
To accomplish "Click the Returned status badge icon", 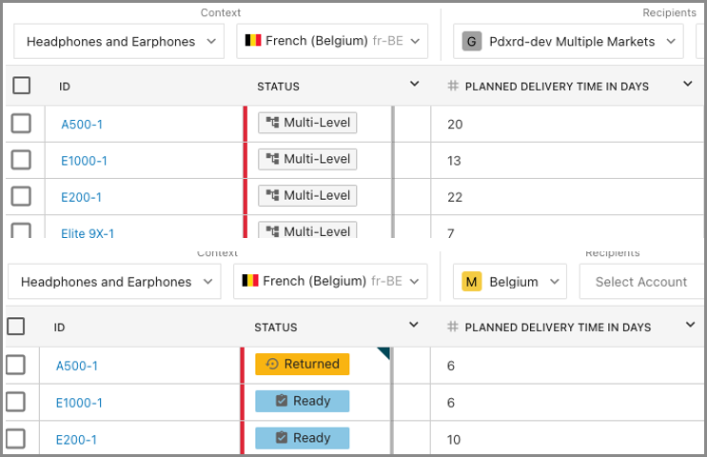I will coord(272,364).
